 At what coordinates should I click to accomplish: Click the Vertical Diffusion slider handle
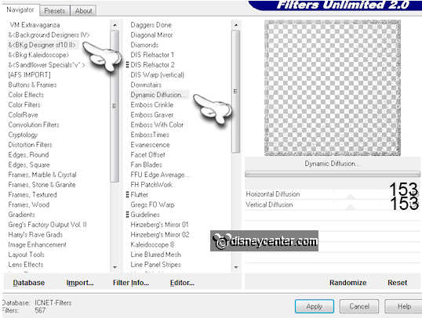(x=351, y=207)
